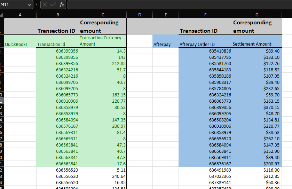
Task: Select the column B header
Action: tap(57, 15)
